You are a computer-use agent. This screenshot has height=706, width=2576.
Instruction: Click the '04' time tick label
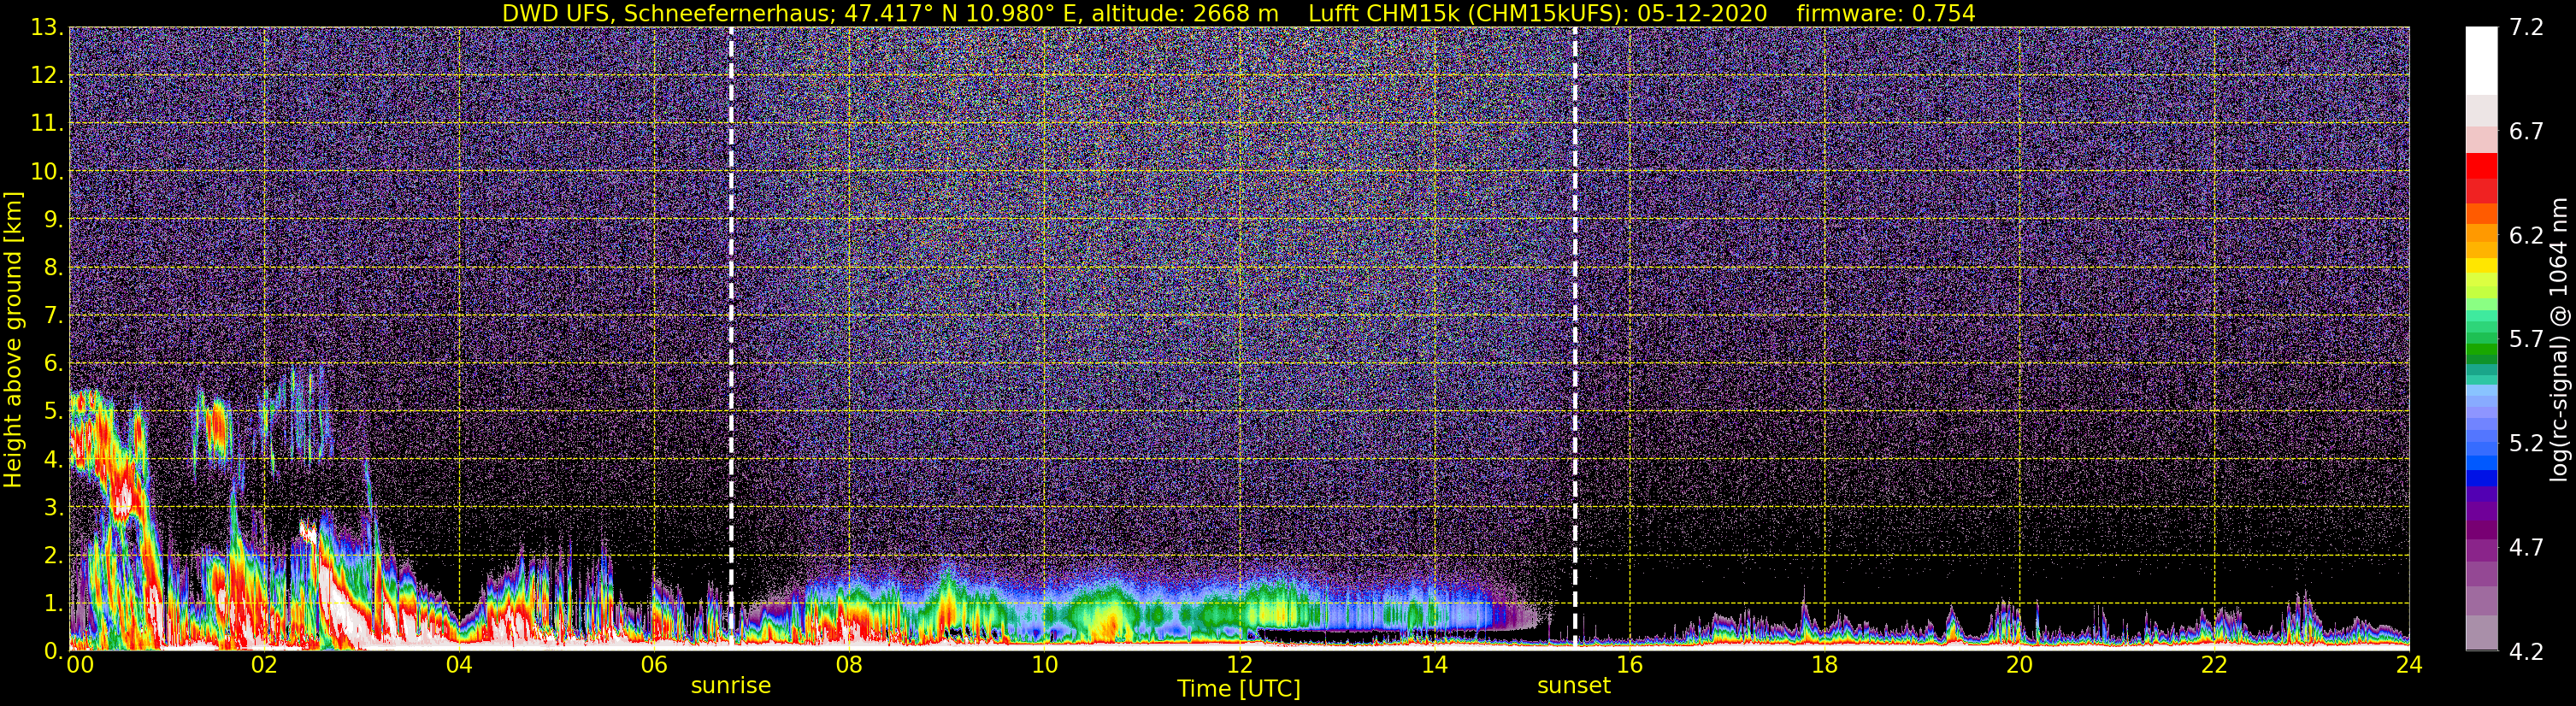click(x=459, y=665)
